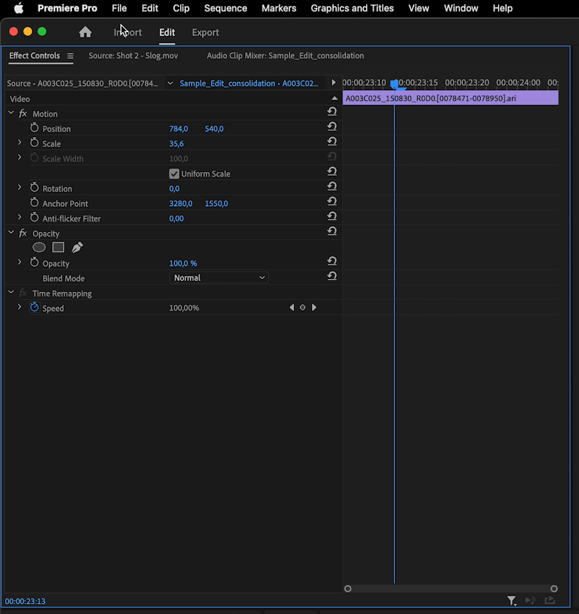Reset the Opacity effect
This screenshot has width=579, height=614.
[x=332, y=231]
